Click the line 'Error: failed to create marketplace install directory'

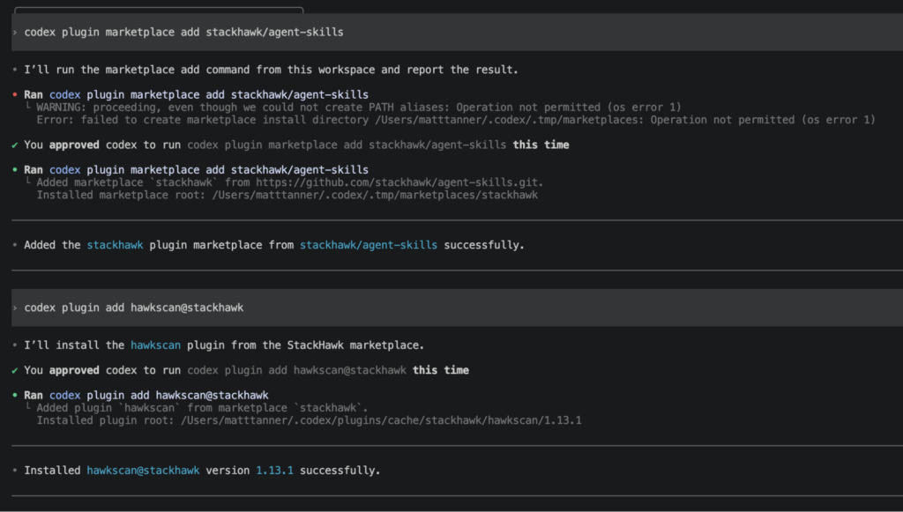[x=456, y=120]
